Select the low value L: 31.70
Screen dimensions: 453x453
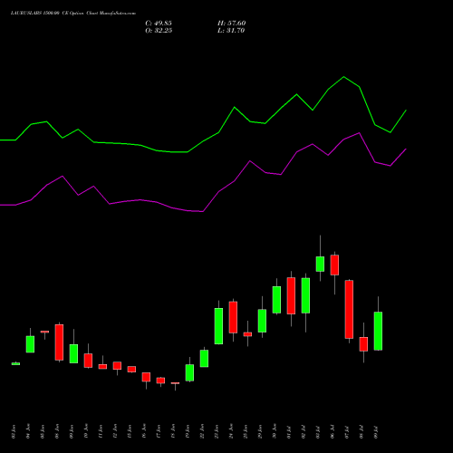(231, 31)
